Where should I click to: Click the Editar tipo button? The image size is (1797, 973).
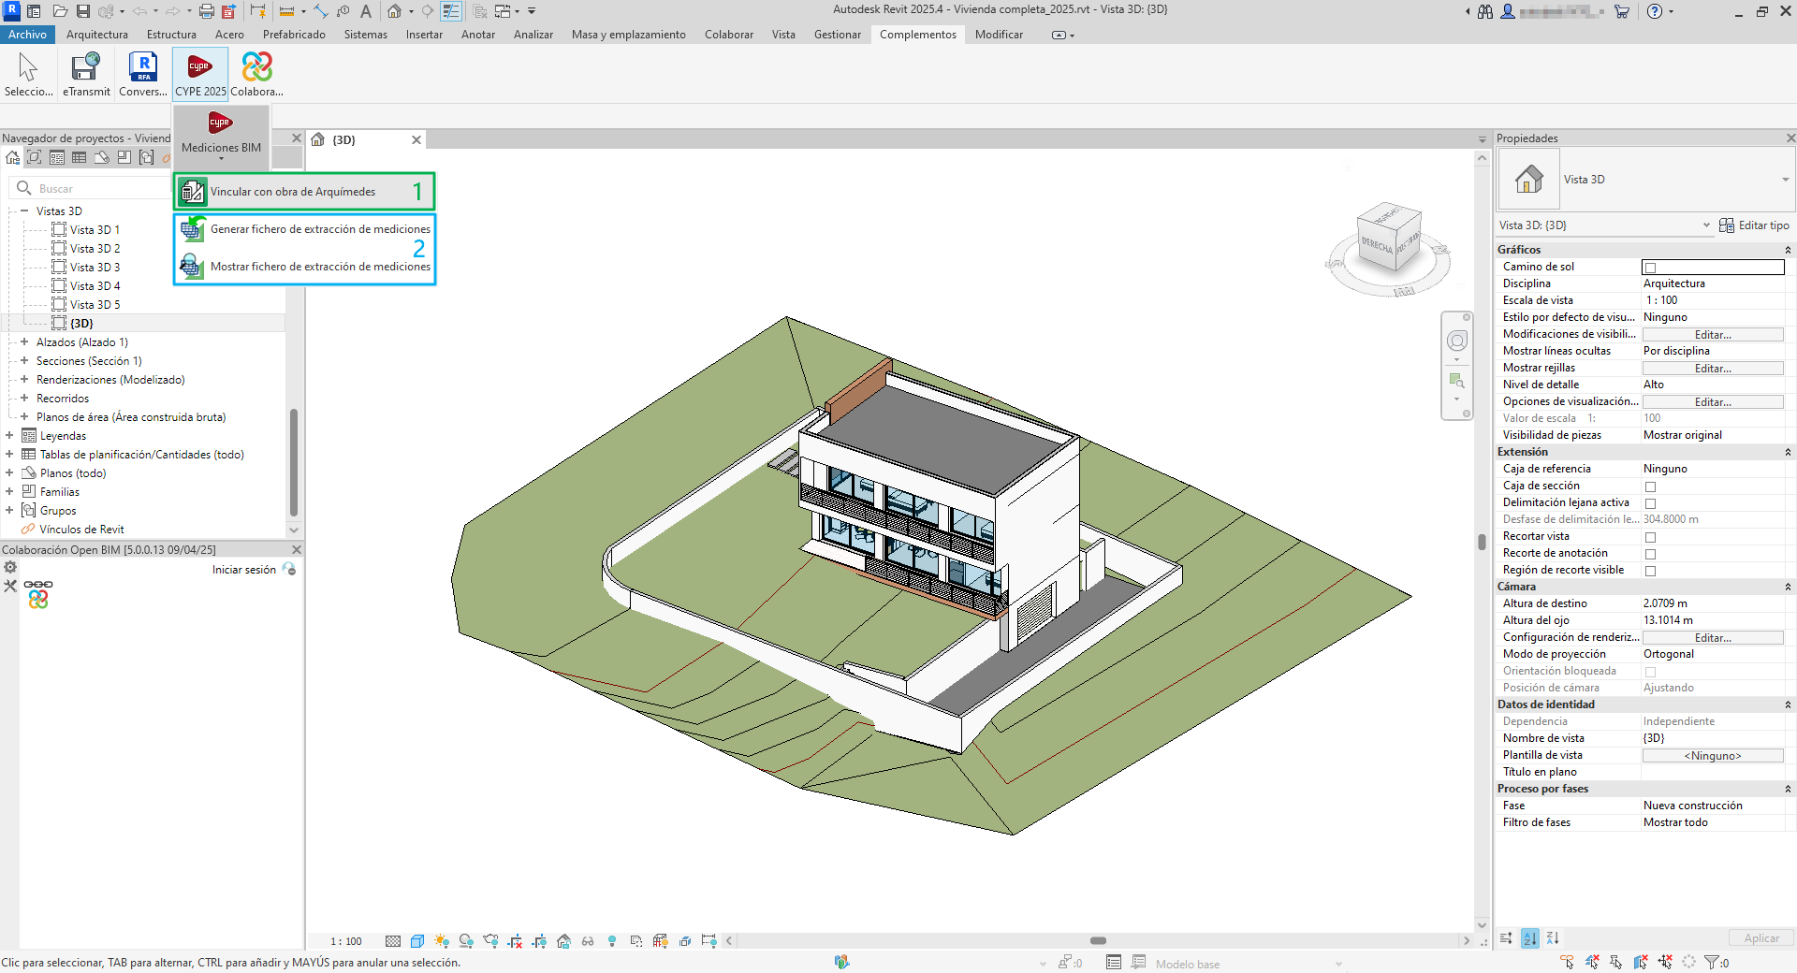tap(1754, 225)
